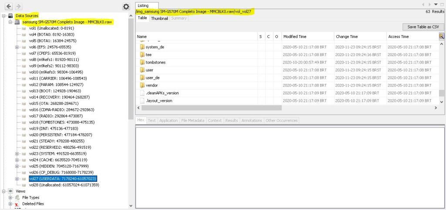446x210 pixels.
Task: Switch to the Thumbnail tab
Action: [x=159, y=18]
